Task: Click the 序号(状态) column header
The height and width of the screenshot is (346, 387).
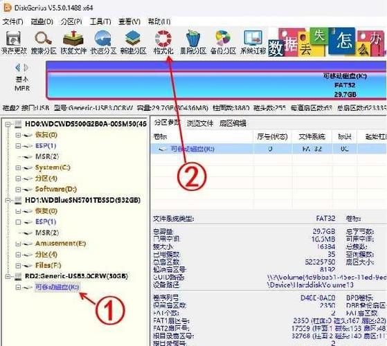Action: (x=273, y=136)
